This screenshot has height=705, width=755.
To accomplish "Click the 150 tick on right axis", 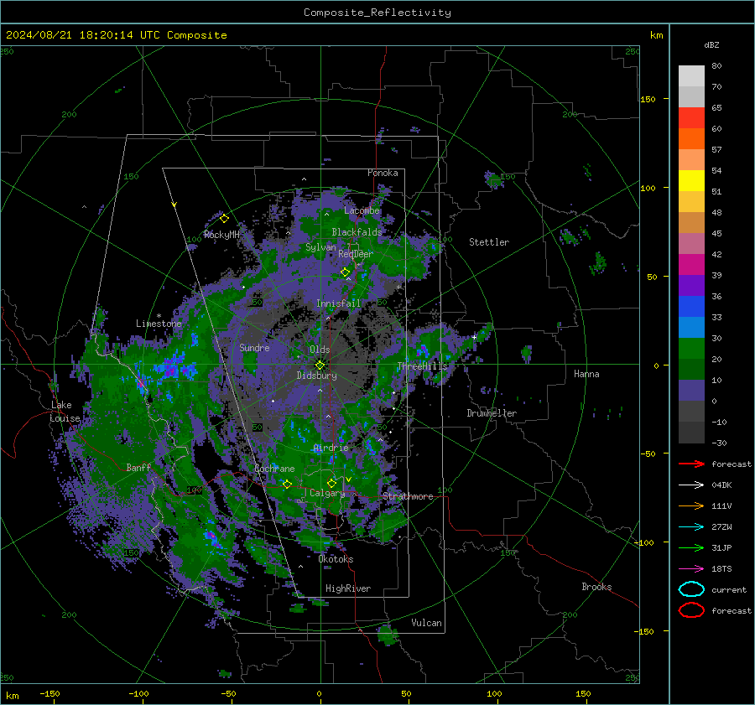I will pos(648,99).
